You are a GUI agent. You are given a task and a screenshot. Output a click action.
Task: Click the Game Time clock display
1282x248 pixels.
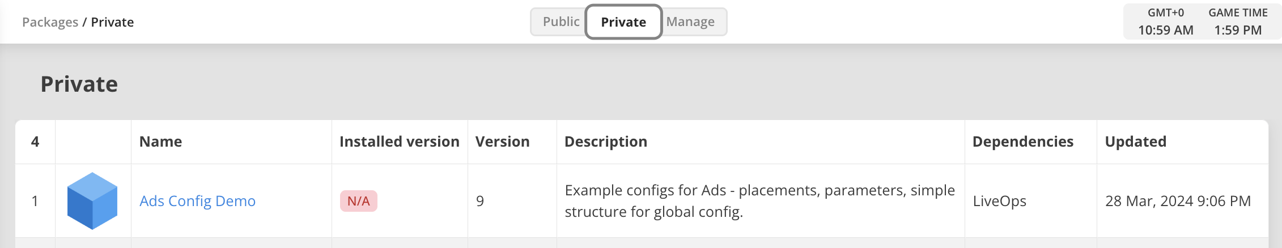[x=1238, y=22]
